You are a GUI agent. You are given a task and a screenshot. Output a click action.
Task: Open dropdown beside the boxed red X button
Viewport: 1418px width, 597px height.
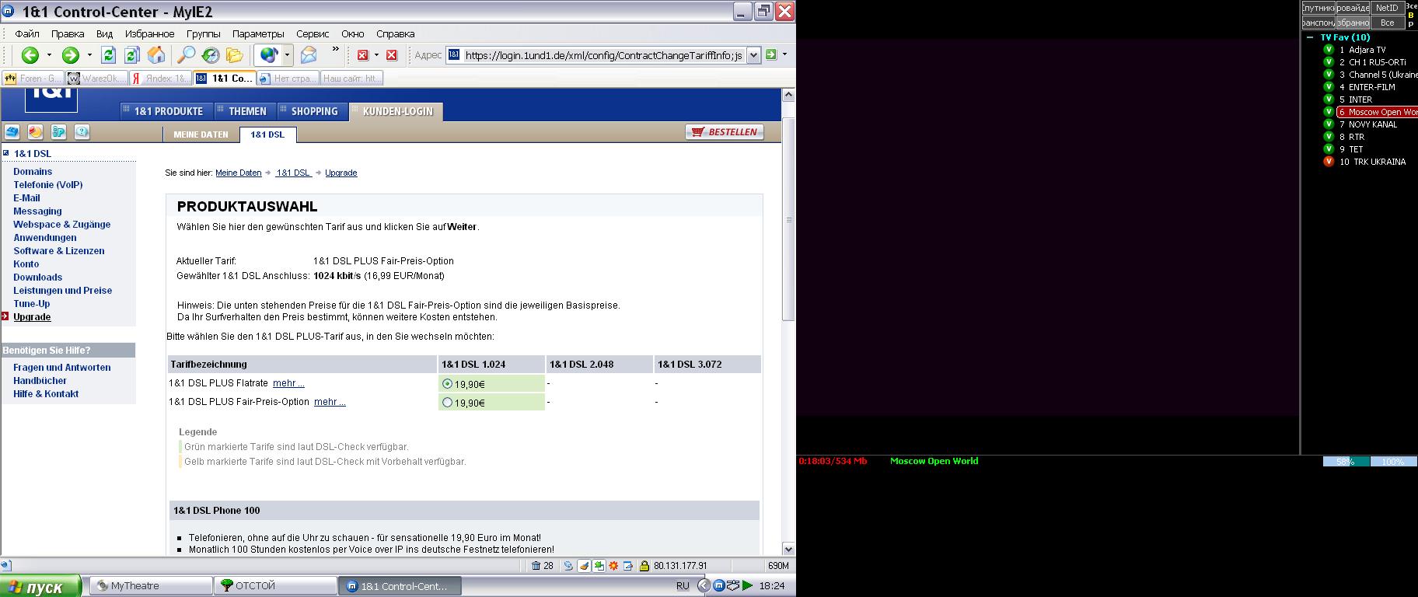376,55
